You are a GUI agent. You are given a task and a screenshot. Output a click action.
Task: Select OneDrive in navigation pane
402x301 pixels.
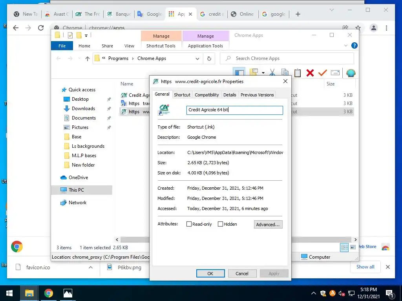78,178
